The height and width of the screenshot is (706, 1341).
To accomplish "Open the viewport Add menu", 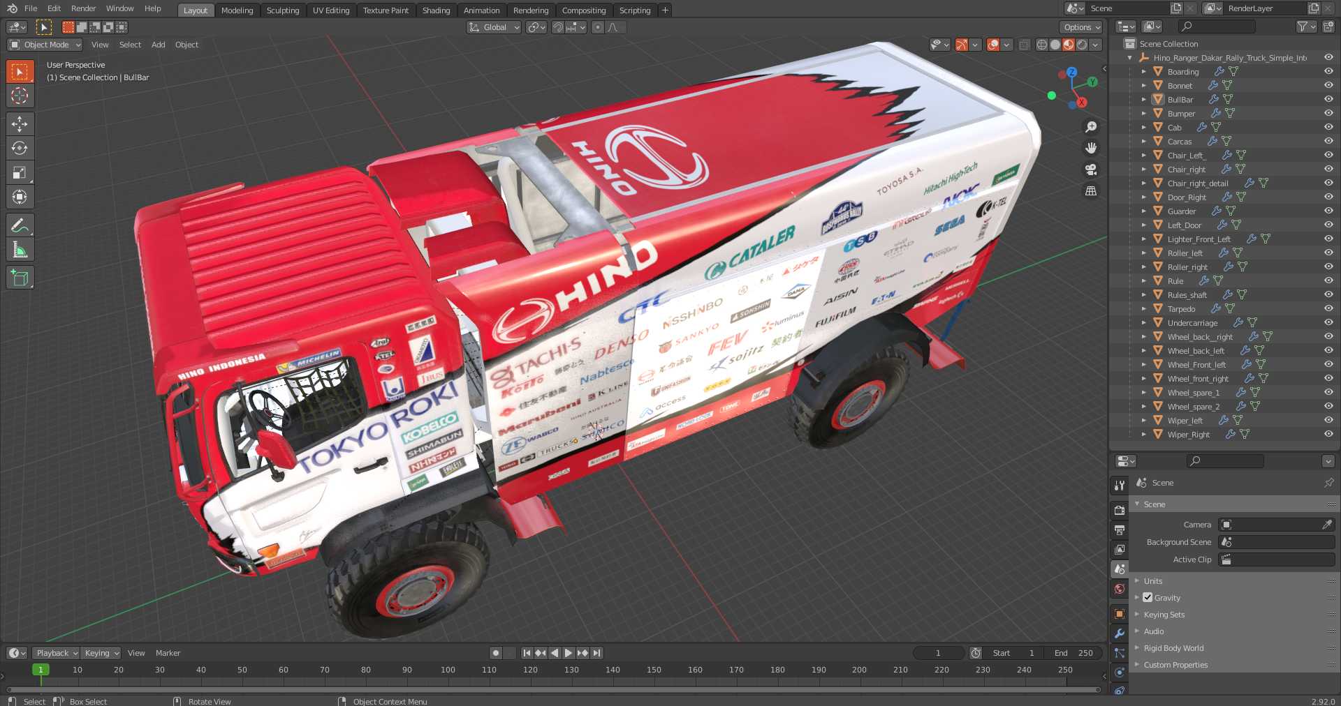I will [159, 45].
